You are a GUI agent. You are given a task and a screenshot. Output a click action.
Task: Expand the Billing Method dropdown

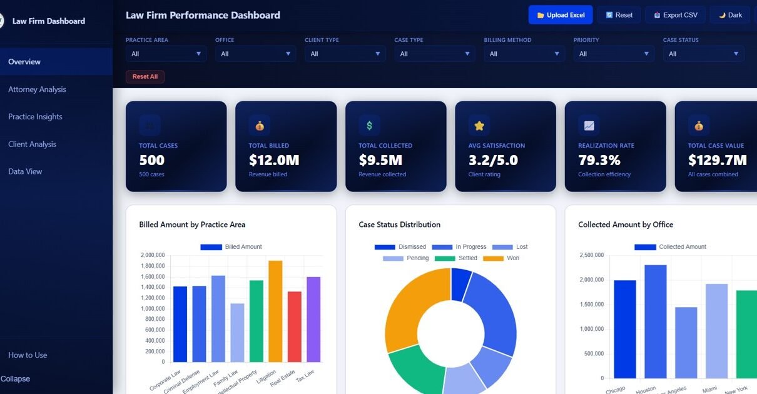click(524, 54)
